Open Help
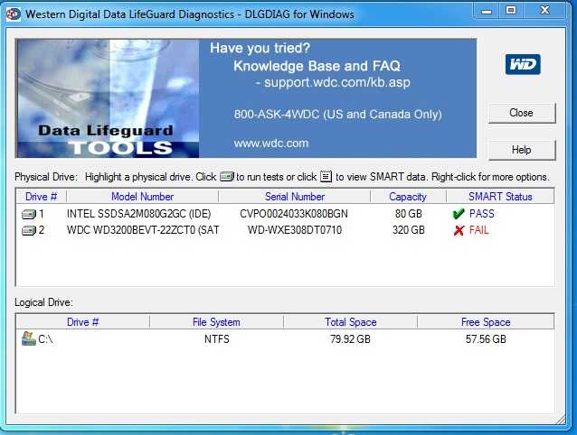Screen dimensions: 577x435 point(522,150)
